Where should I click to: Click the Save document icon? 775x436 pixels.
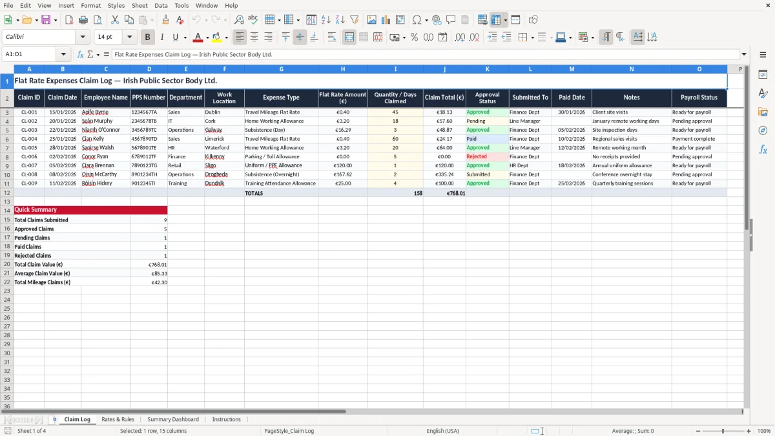46,20
